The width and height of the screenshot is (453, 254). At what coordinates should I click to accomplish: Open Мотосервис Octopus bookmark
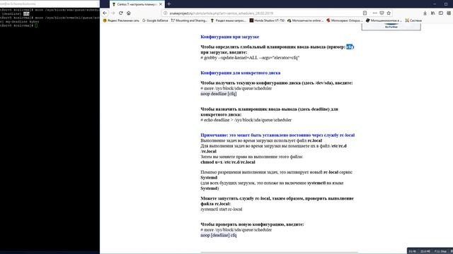coord(345,20)
